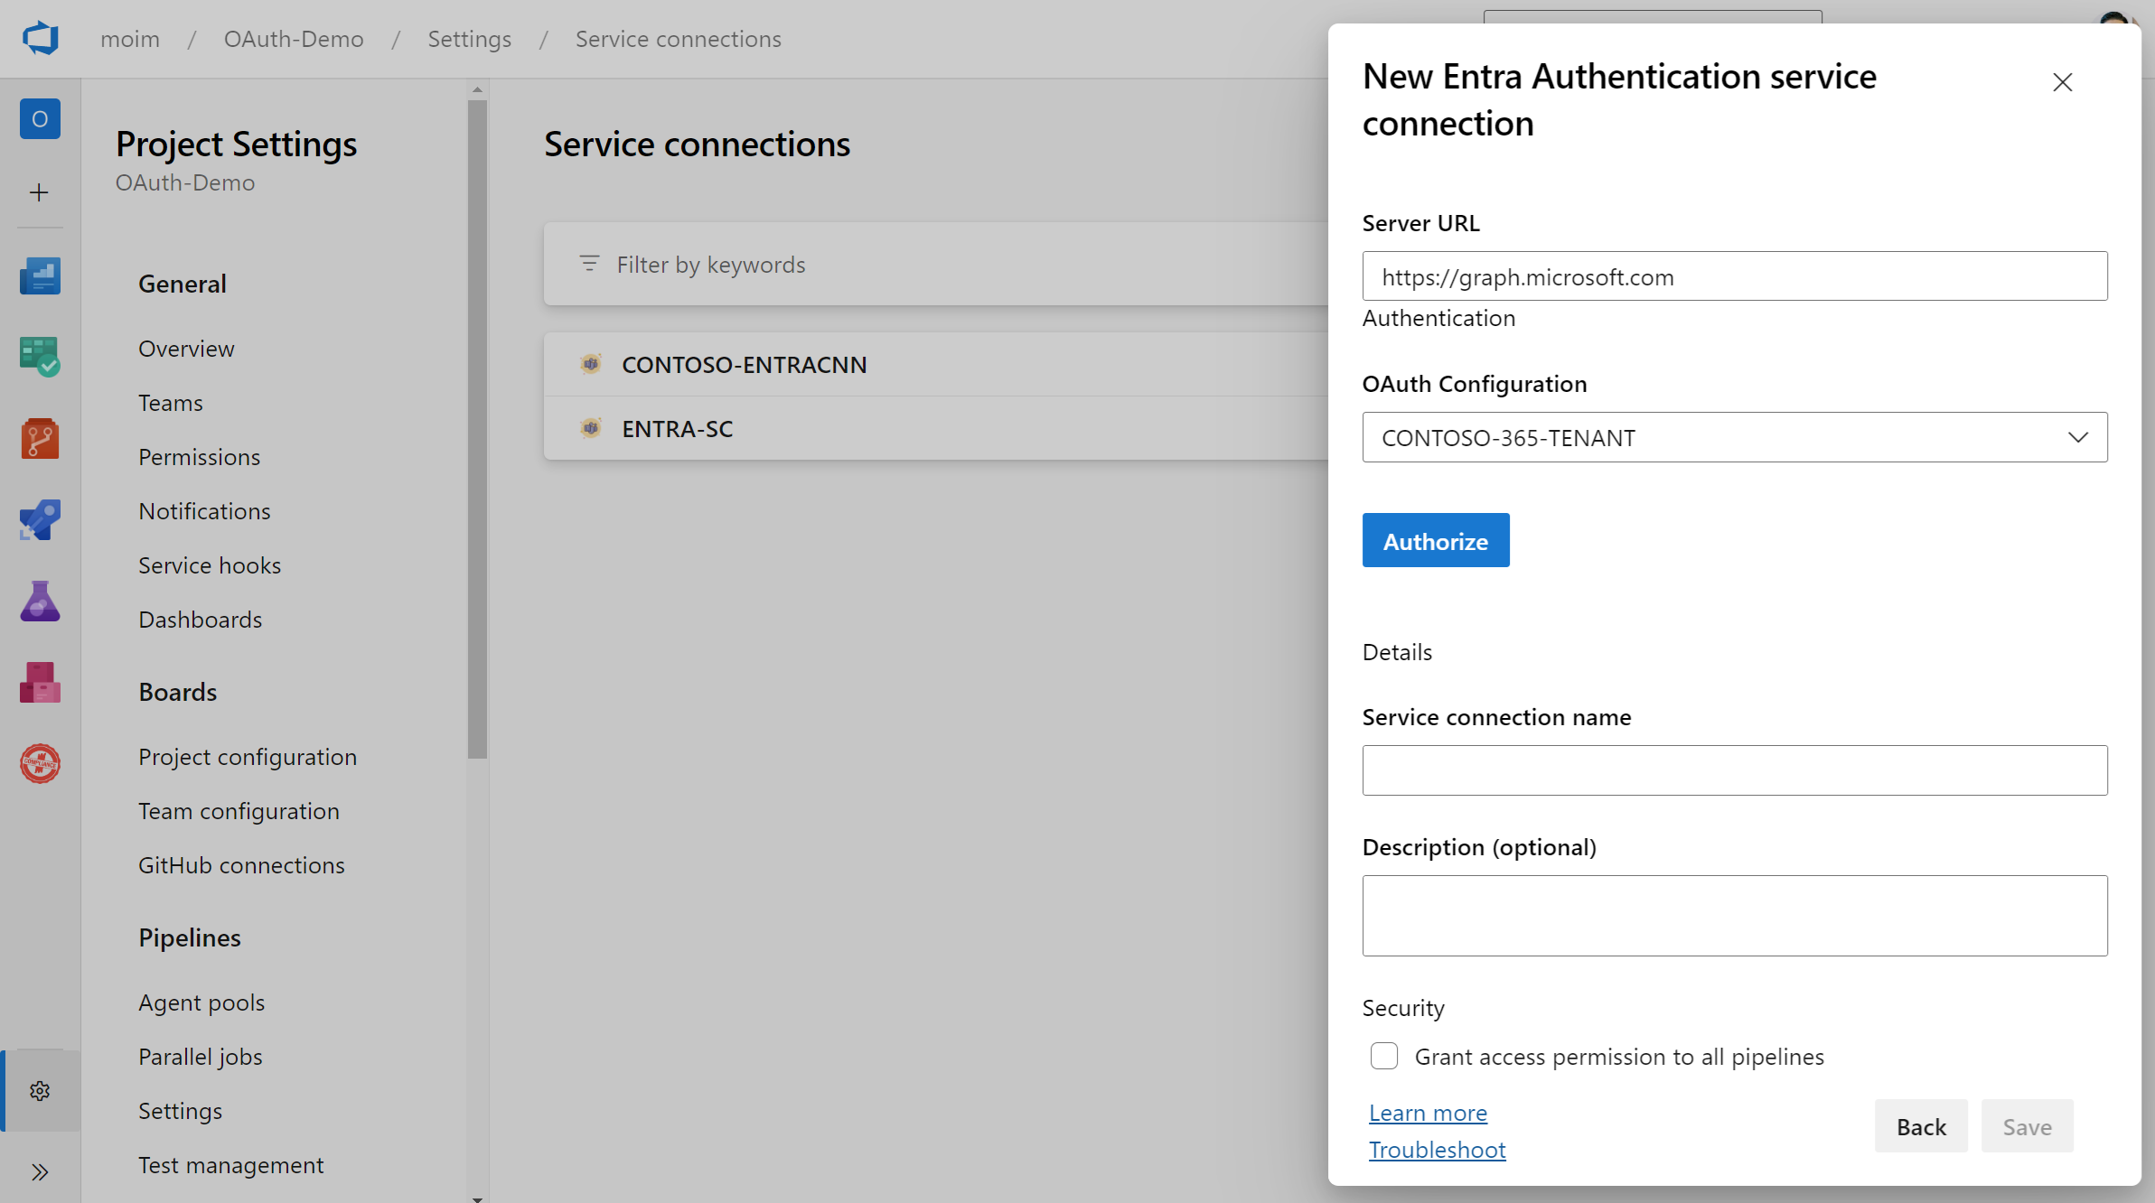The height and width of the screenshot is (1203, 2155).
Task: Open the Pipelines rocket icon
Action: pos(40,520)
